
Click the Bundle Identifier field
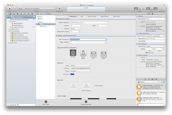tap(88, 23)
